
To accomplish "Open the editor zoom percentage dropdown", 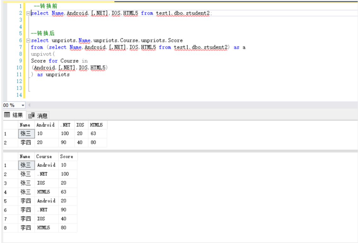I will coord(23,104).
